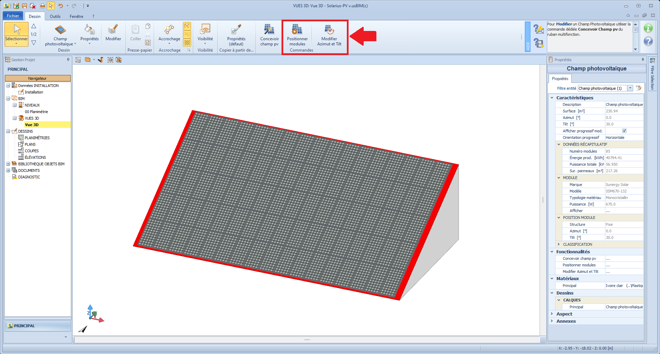This screenshot has height=354, width=660.
Task: Toggle the first Accrochage snap option button
Action: pyautogui.click(x=187, y=26)
